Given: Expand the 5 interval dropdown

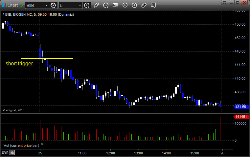Looking at the screenshot, I should [x=80, y=5].
